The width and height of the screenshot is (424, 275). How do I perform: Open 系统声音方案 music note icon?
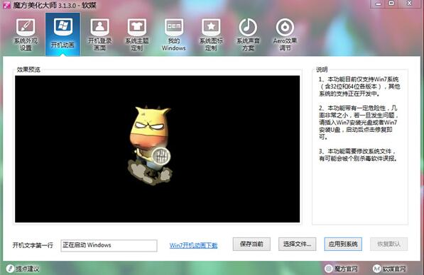248,28
